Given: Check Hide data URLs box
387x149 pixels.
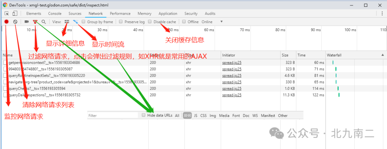Looking at the screenshot, I should [x=144, y=115].
